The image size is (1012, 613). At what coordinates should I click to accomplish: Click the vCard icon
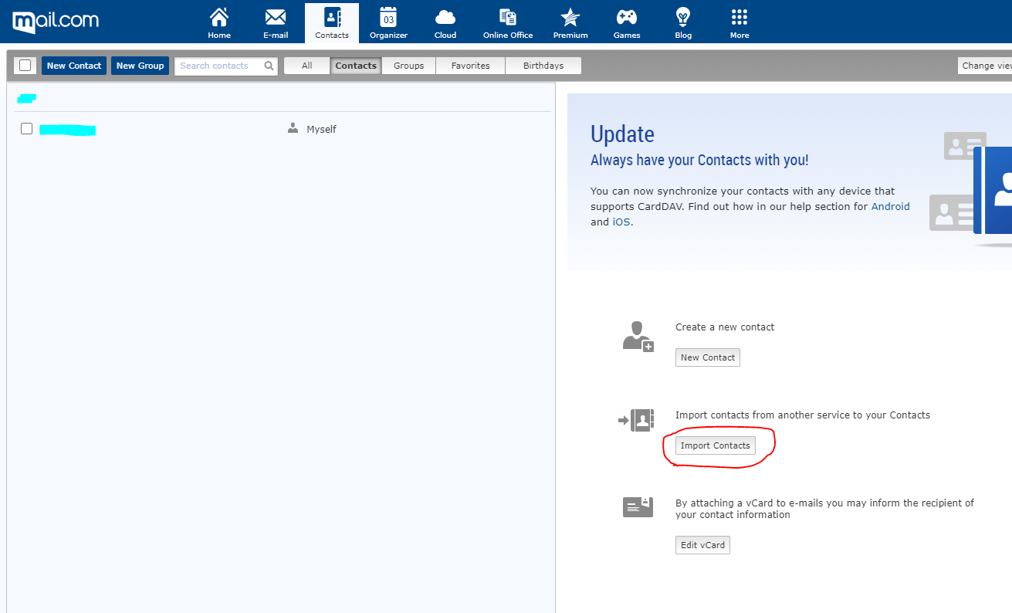pyautogui.click(x=638, y=507)
